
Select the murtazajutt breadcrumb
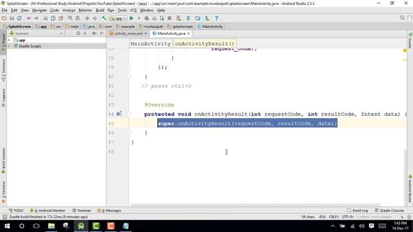pos(151,26)
